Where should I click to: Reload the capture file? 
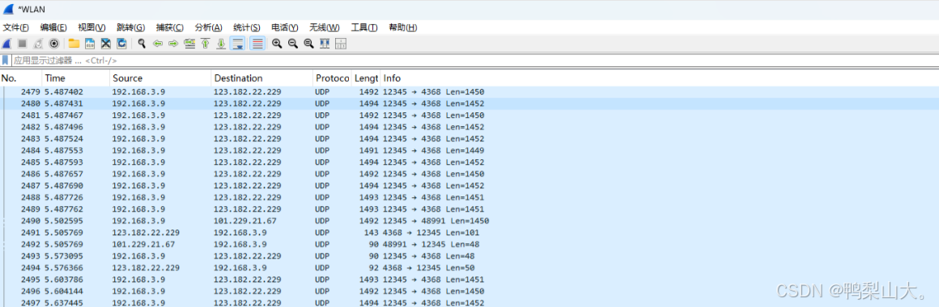click(x=121, y=44)
